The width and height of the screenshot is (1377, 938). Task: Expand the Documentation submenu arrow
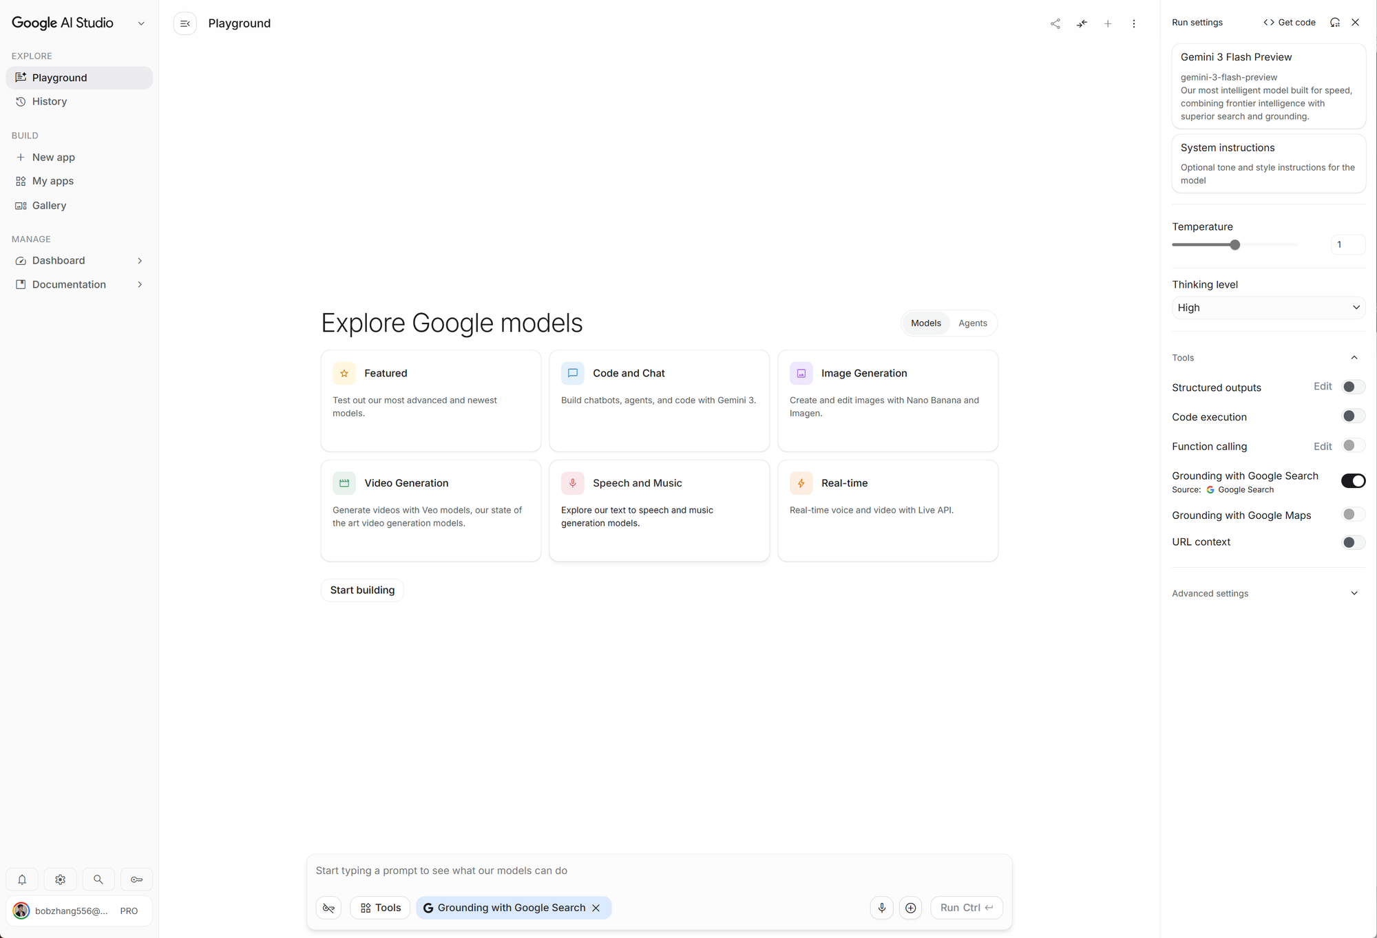pyautogui.click(x=140, y=285)
